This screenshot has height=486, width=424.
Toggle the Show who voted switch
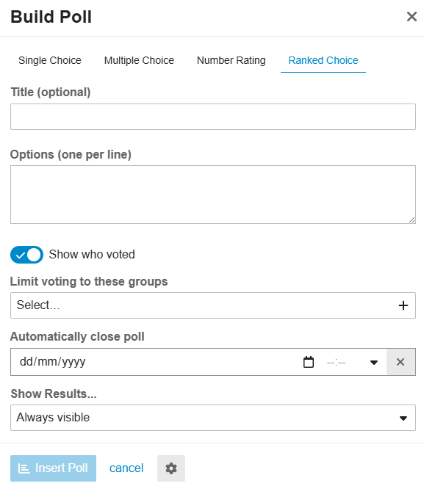26,255
